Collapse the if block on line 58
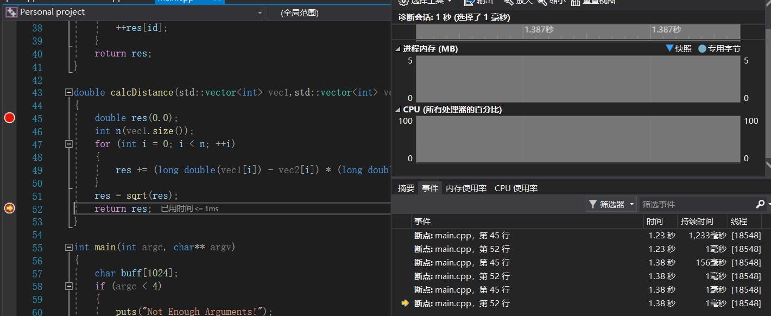 pyautogui.click(x=68, y=286)
